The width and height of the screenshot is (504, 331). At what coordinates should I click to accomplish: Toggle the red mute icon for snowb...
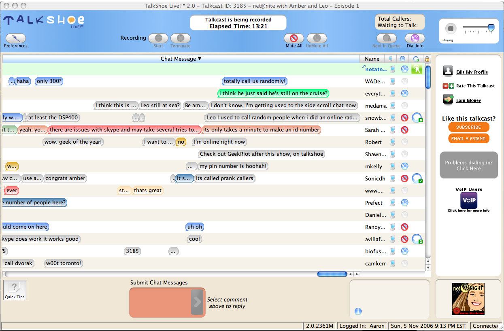[x=404, y=118]
